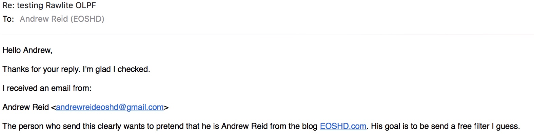Click the Andrew Reid name before the email address
534x135 pixels.
tap(26, 107)
